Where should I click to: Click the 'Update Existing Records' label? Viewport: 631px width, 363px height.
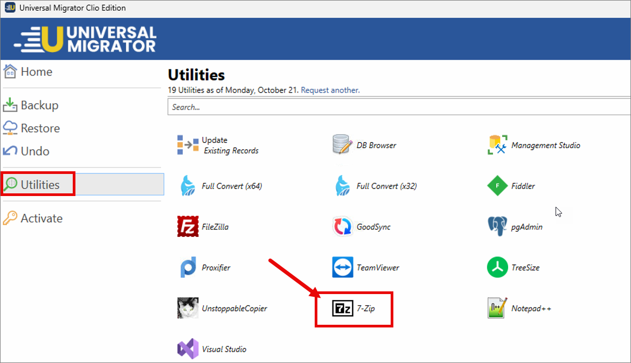click(x=230, y=145)
